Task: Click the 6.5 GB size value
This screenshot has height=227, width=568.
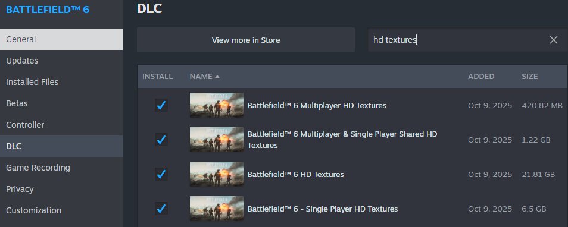Action: 534,209
